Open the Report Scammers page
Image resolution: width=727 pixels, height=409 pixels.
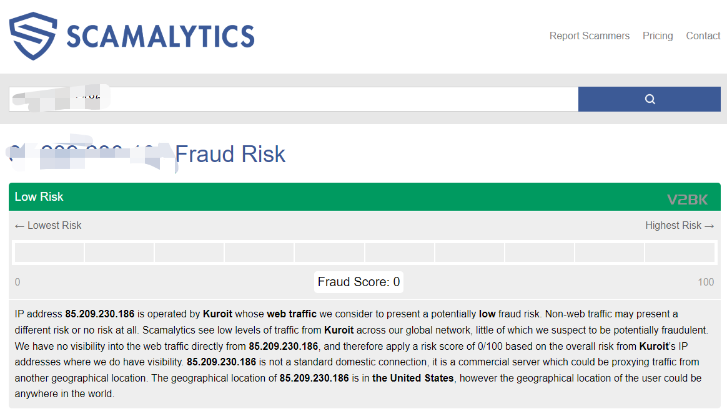589,36
